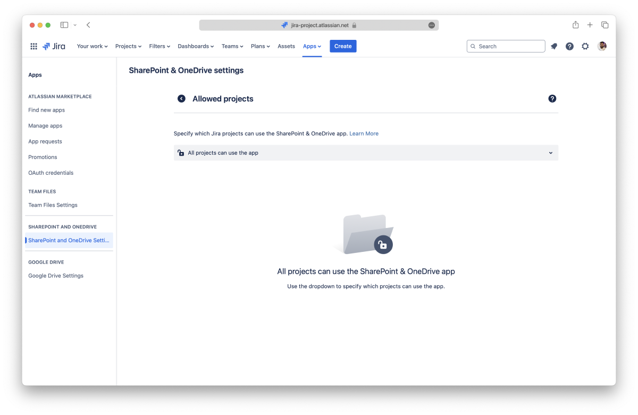The width and height of the screenshot is (638, 415).
Task: Open a new Safari tab with plus icon
Action: coord(590,25)
